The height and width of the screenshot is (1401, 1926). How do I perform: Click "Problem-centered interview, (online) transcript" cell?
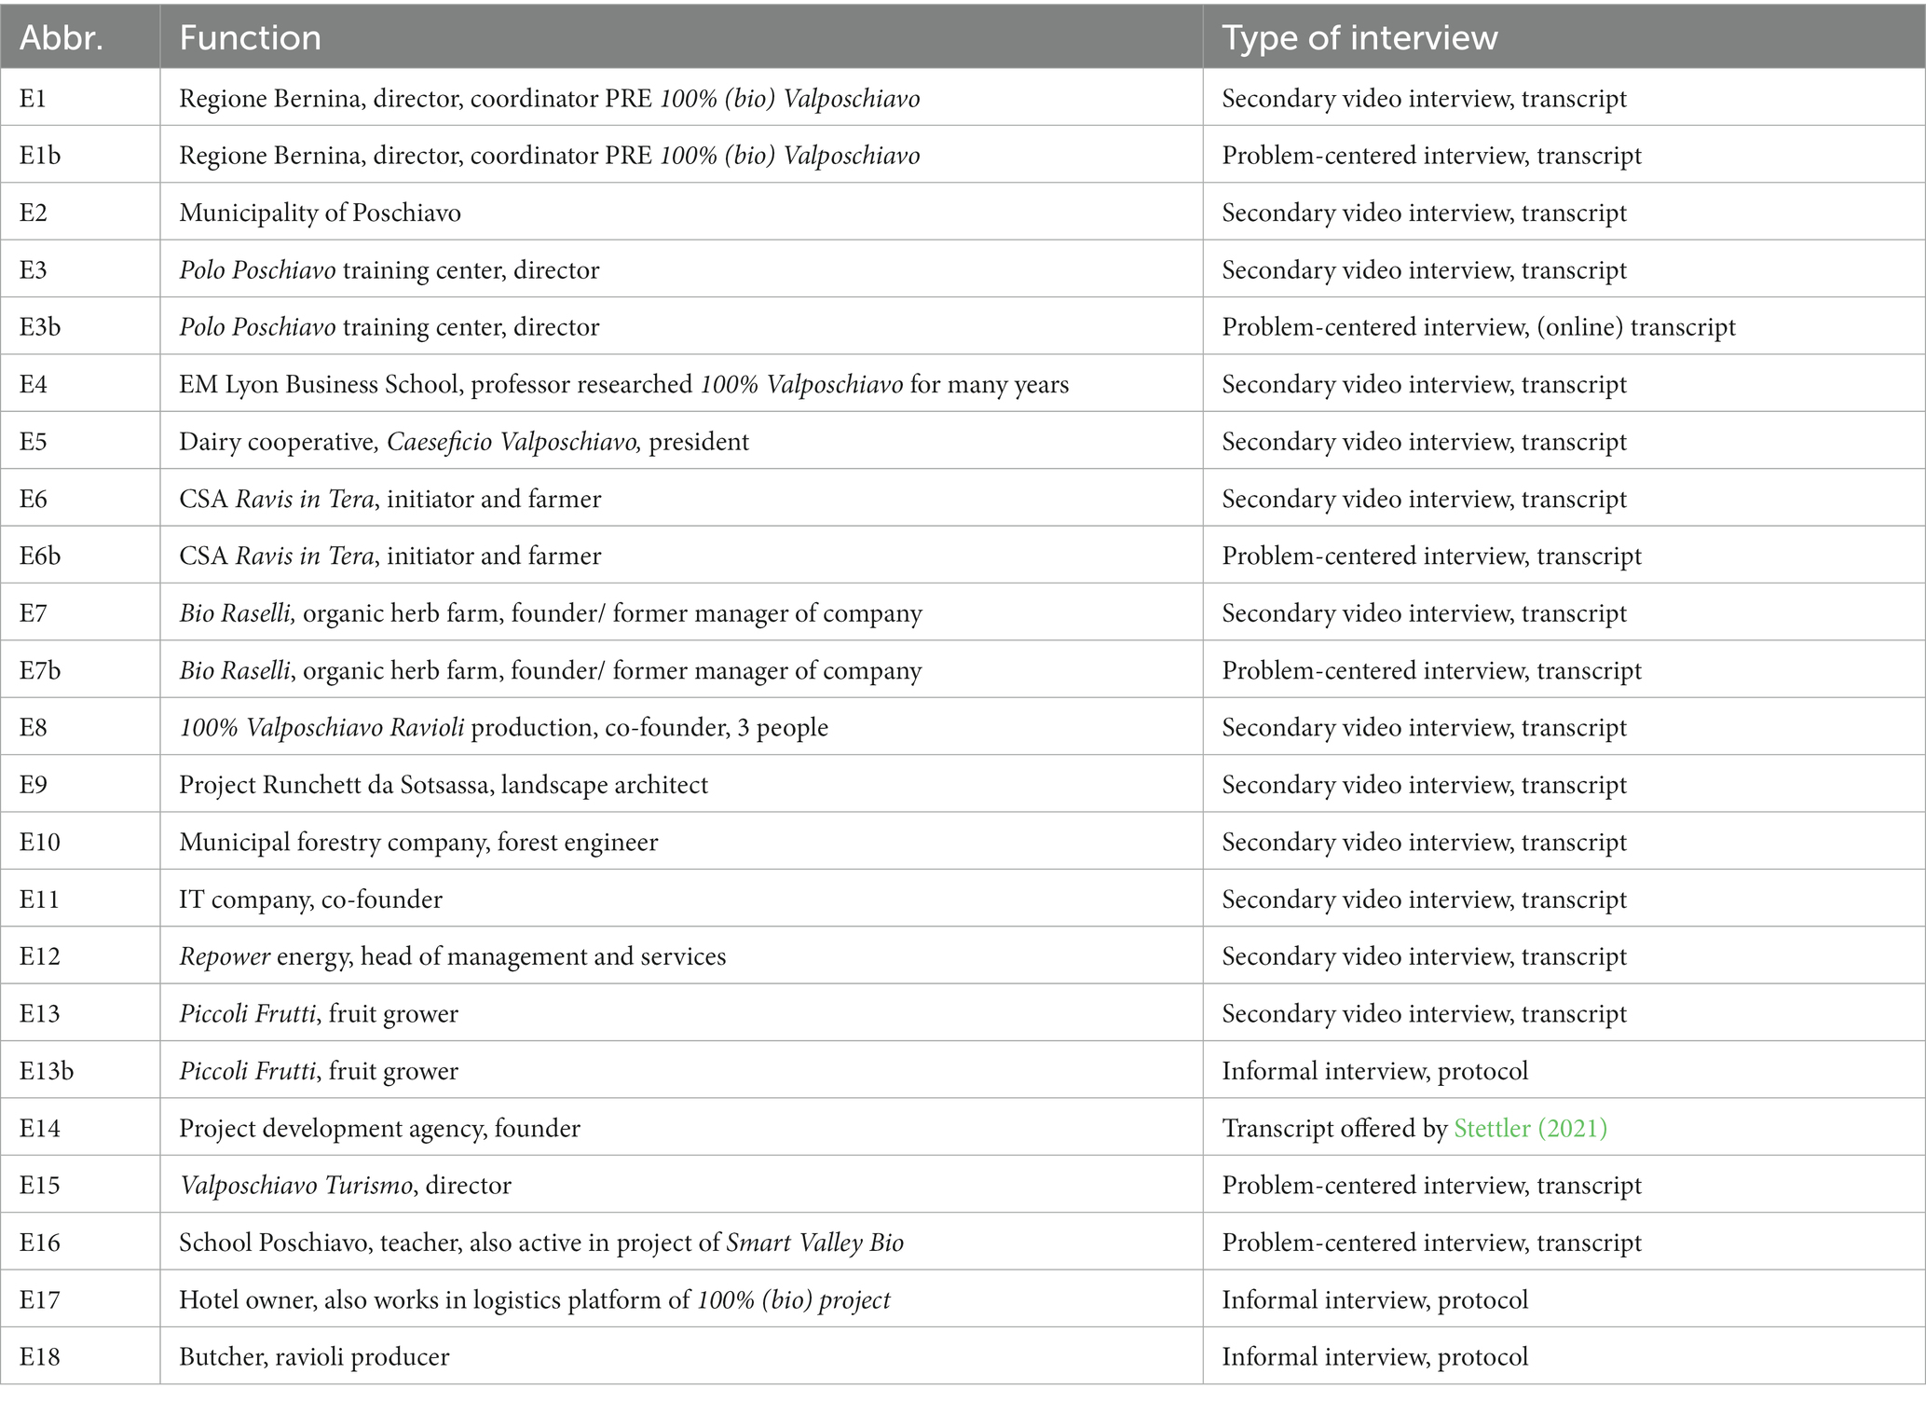pos(1564,326)
